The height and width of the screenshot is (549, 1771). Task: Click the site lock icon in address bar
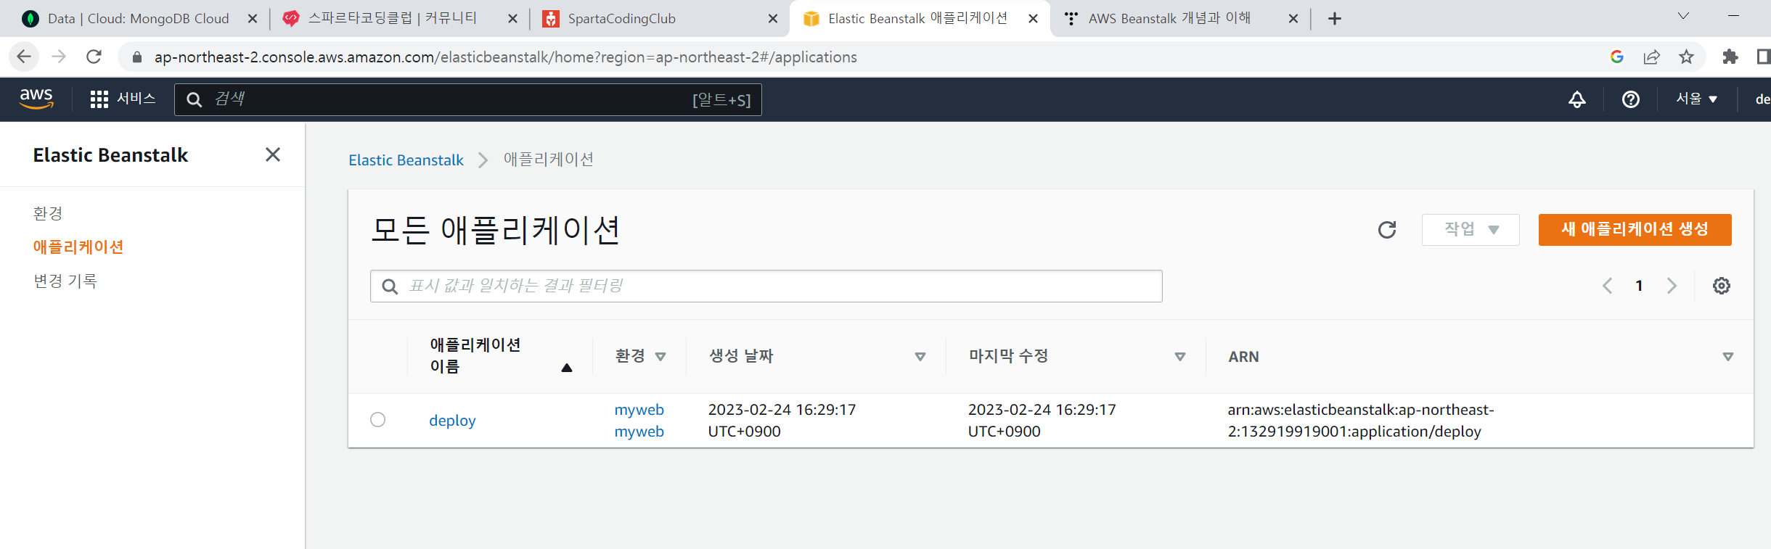136,57
